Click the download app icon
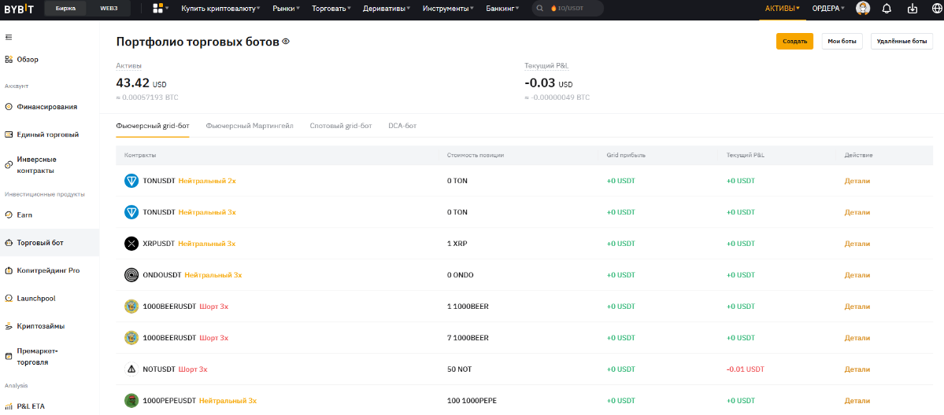Screen dimensions: 944x415 [912, 9]
